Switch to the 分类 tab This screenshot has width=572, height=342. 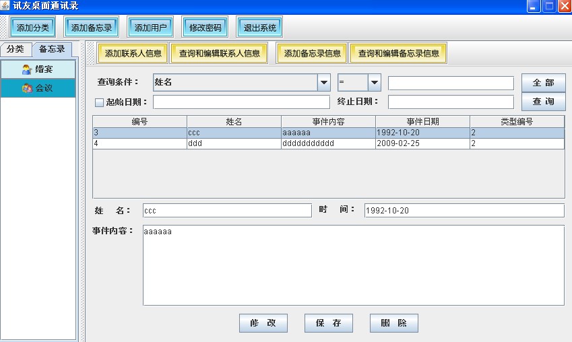click(15, 49)
